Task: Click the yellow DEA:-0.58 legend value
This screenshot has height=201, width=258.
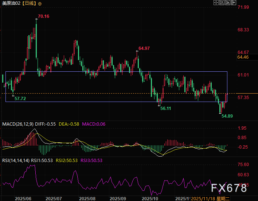Action: (x=69, y=124)
